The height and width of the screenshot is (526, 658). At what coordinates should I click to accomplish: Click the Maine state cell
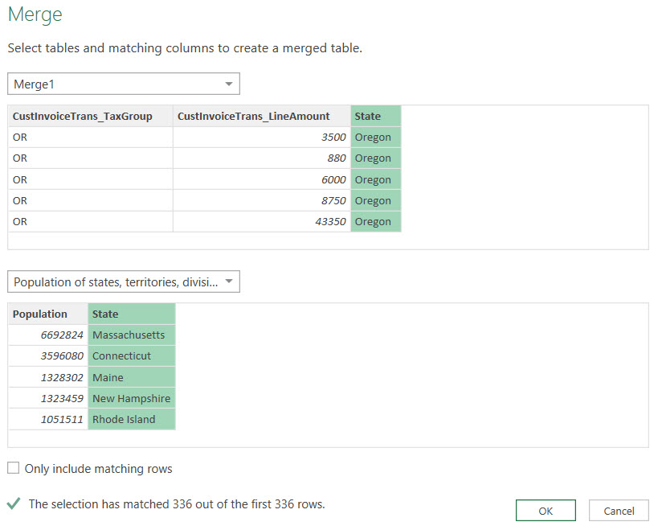(131, 377)
